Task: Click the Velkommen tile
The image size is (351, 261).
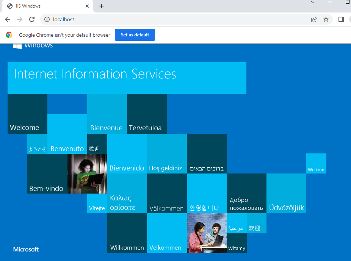Action: coord(167,233)
